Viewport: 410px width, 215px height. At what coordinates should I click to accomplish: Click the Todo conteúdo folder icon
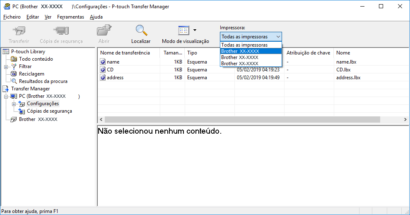coord(14,59)
